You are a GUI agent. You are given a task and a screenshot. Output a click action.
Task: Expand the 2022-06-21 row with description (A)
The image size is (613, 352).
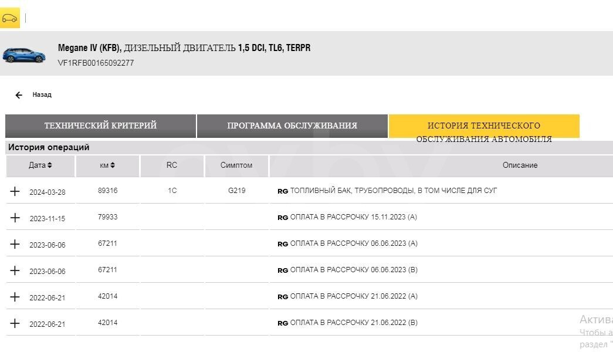(15, 297)
